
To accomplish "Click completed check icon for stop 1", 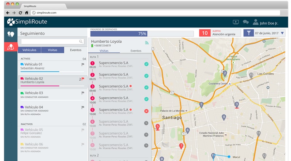I will click(x=147, y=64).
